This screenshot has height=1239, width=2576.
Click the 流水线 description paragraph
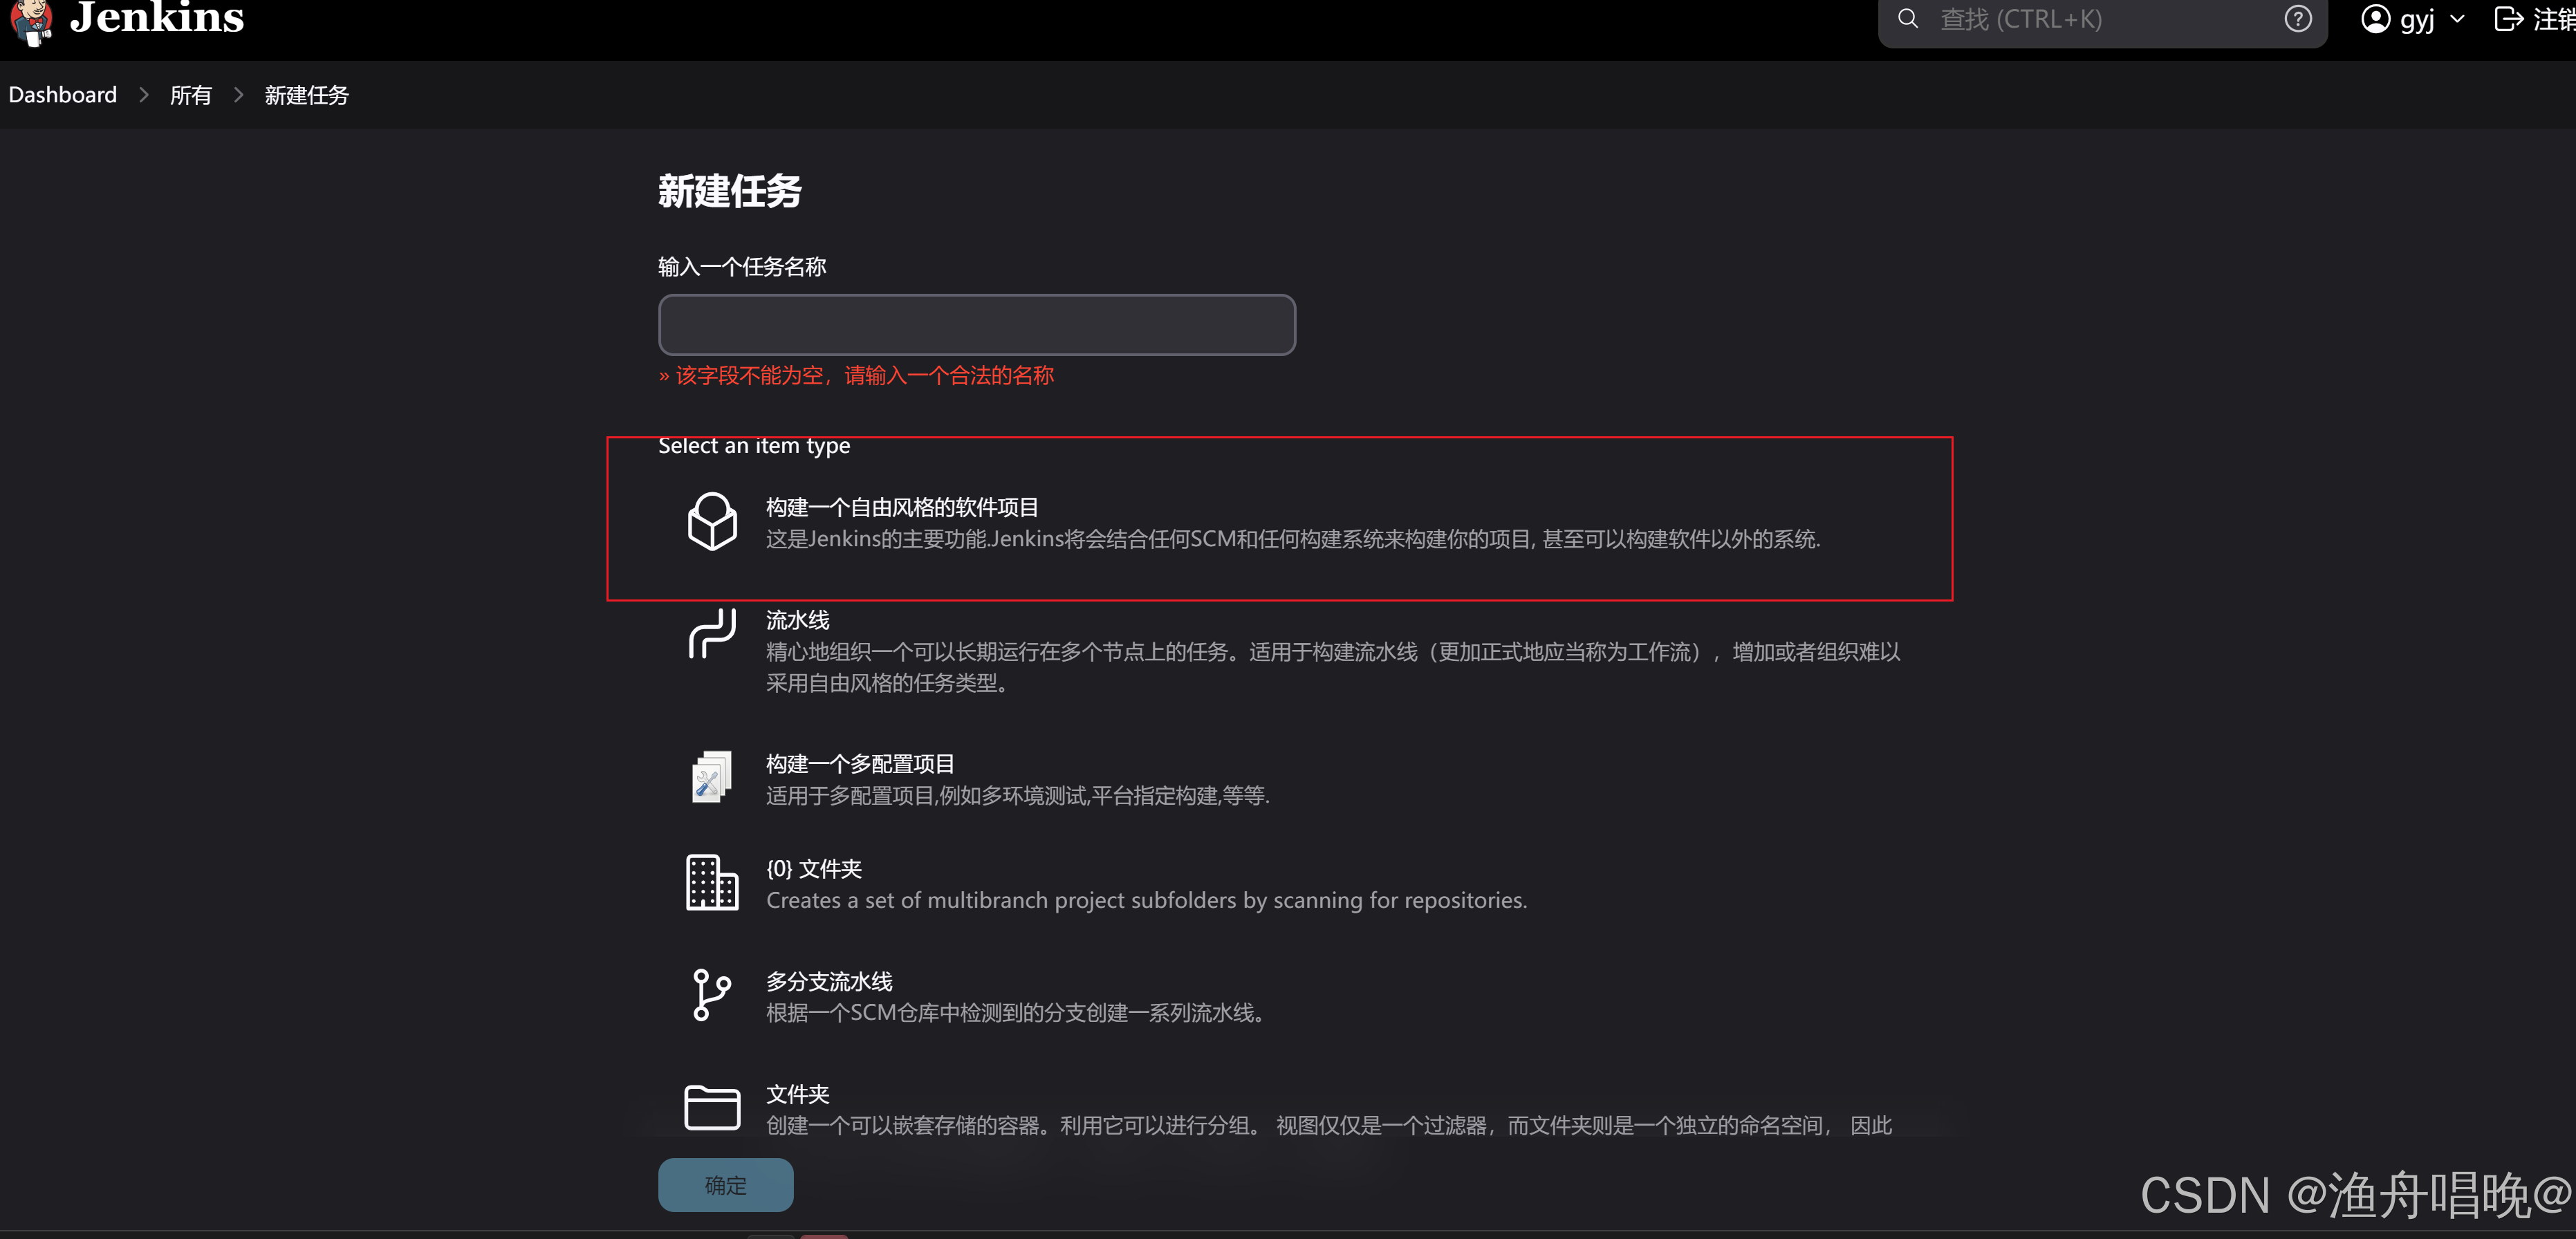[x=1333, y=667]
